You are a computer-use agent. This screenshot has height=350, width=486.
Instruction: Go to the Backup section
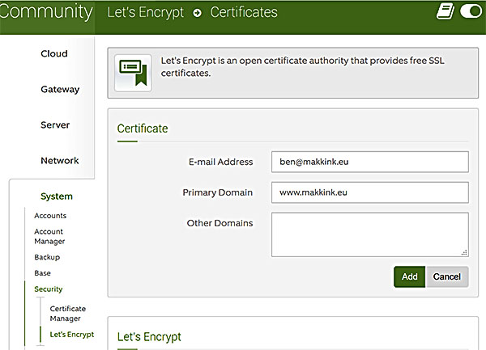click(47, 257)
